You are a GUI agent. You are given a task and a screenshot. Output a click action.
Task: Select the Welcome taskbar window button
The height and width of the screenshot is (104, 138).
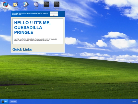(x=13, y=102)
